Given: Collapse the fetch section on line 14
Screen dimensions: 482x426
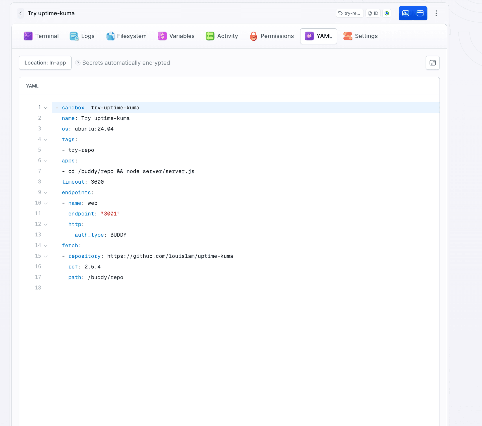Looking at the screenshot, I should click(45, 246).
